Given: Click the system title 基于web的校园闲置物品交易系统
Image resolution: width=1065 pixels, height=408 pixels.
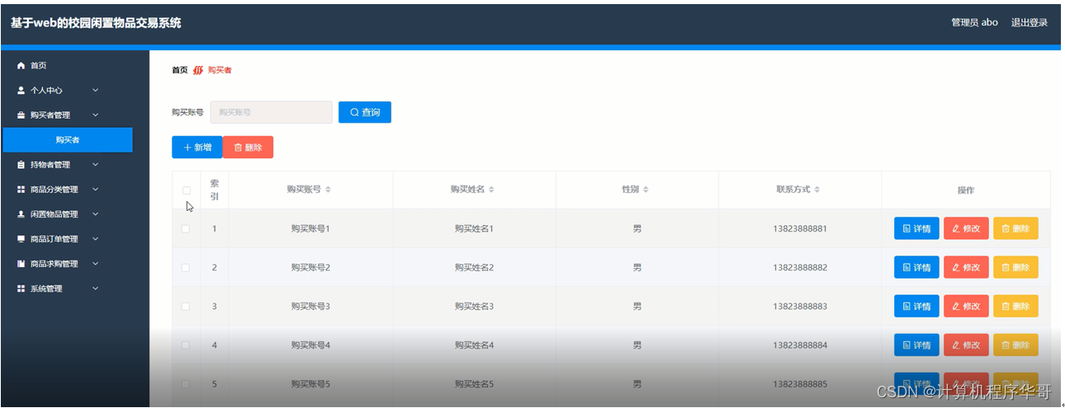Looking at the screenshot, I should tap(96, 23).
